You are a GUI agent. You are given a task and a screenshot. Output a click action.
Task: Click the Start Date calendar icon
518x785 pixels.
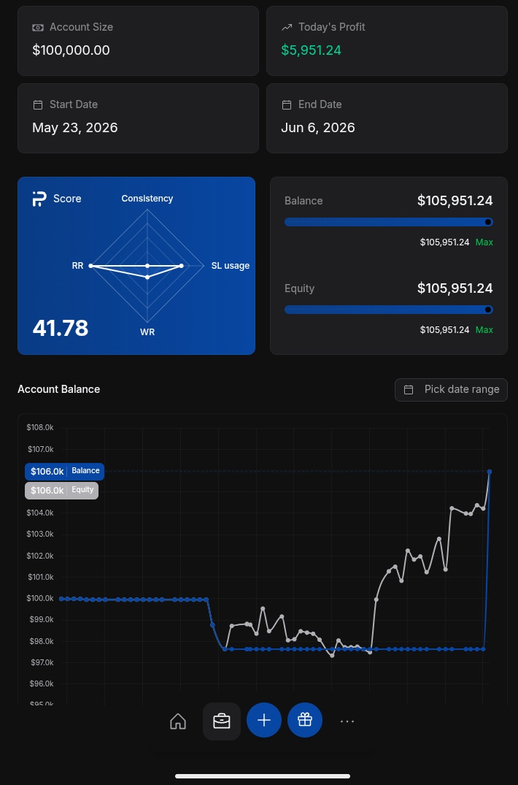click(x=38, y=104)
